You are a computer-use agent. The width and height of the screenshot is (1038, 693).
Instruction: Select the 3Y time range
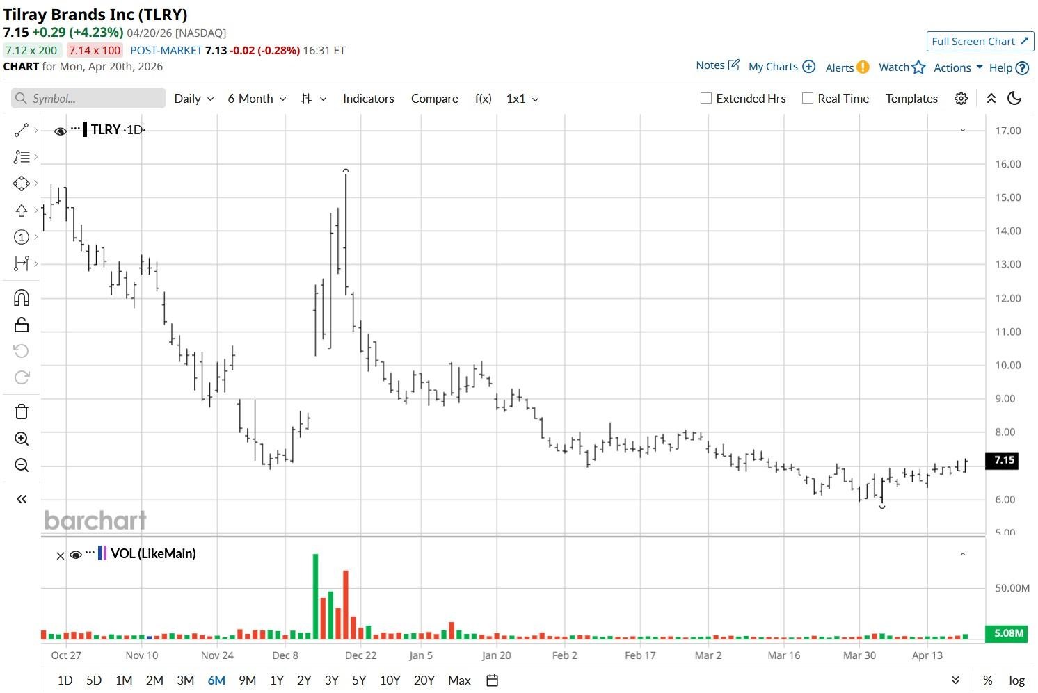(x=331, y=680)
